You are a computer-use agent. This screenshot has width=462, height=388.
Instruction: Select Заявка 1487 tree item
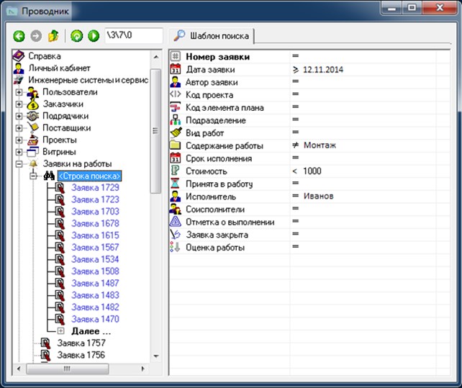pyautogui.click(x=95, y=283)
